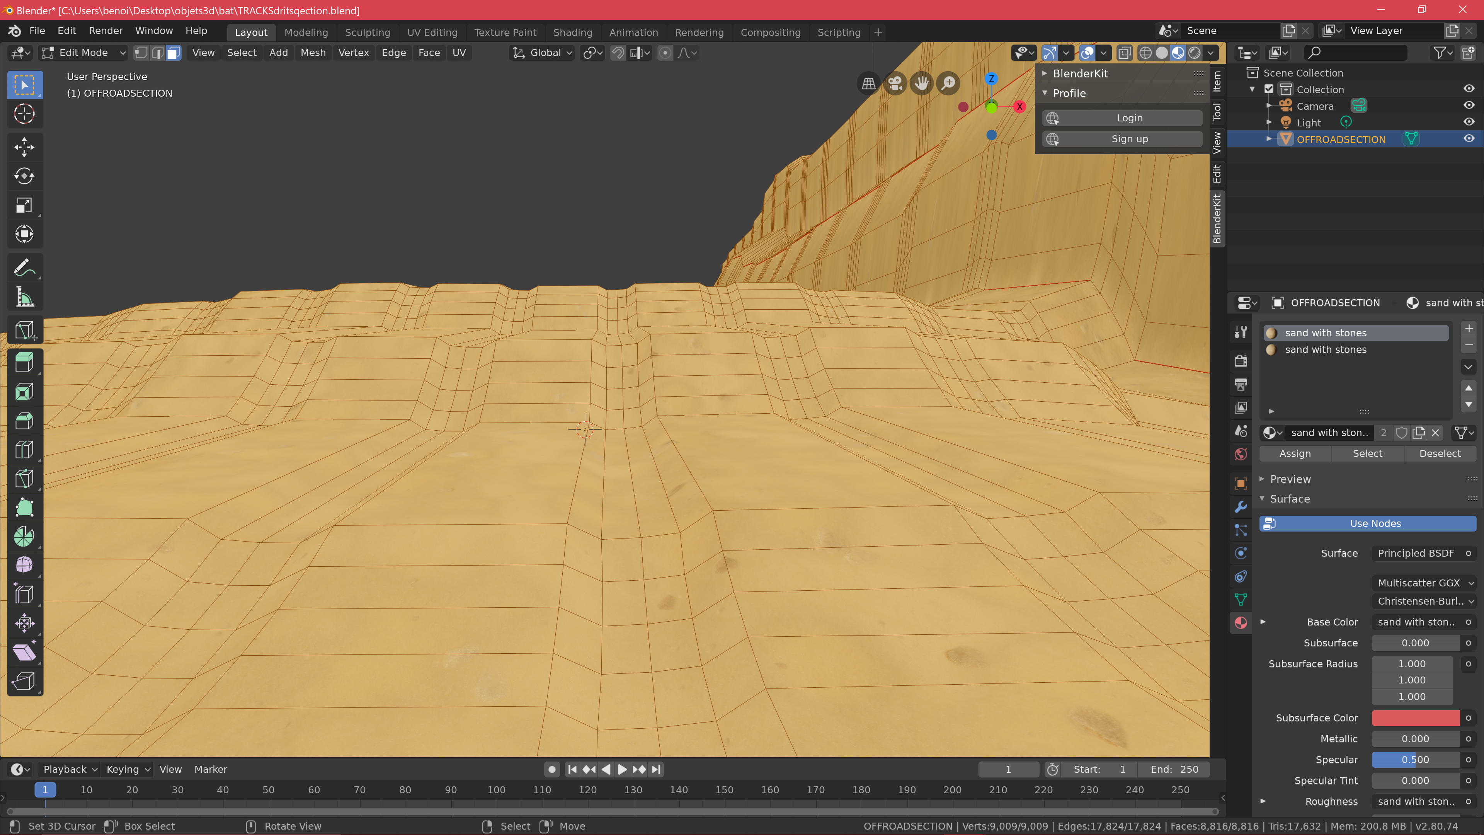Select the Knife tool
The width and height of the screenshot is (1484, 835).
(24, 478)
